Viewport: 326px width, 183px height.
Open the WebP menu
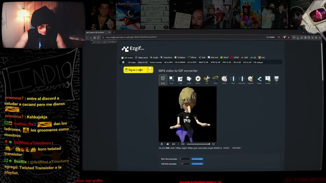[x=224, y=57]
